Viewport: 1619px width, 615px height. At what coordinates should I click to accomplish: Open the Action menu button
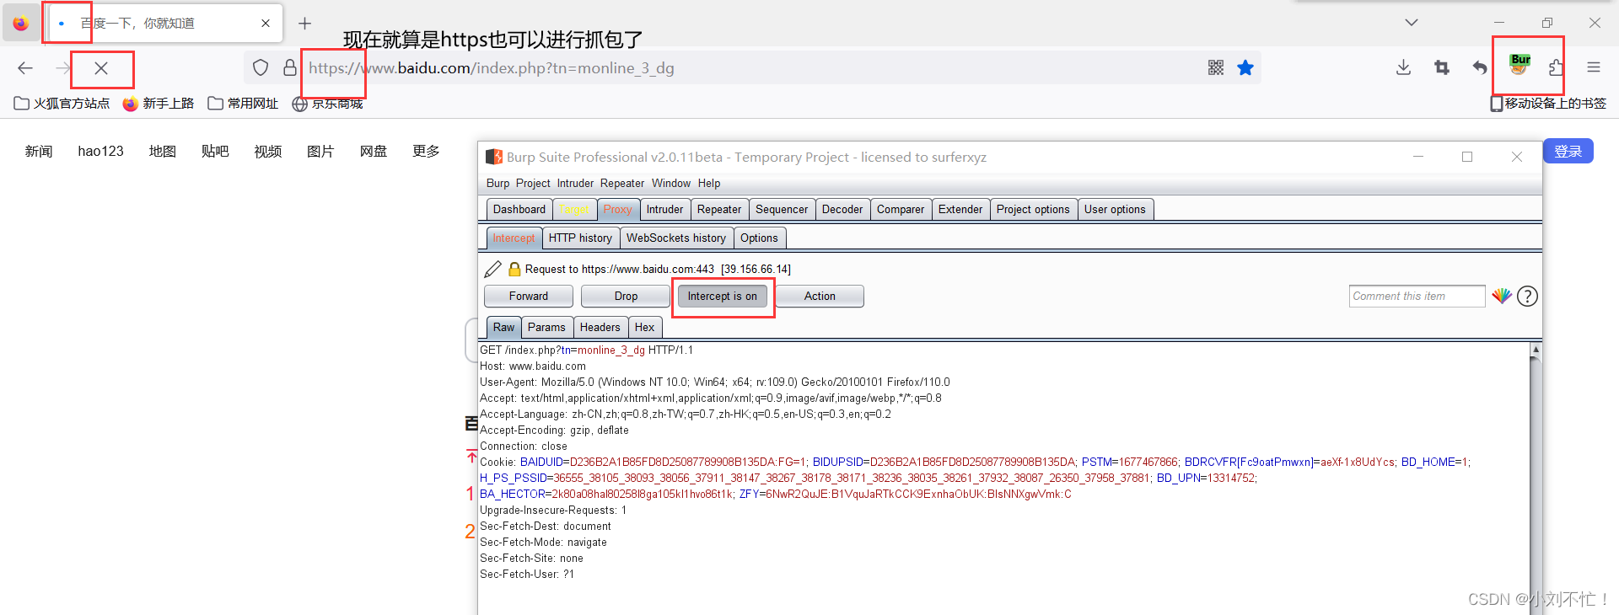[x=820, y=296]
